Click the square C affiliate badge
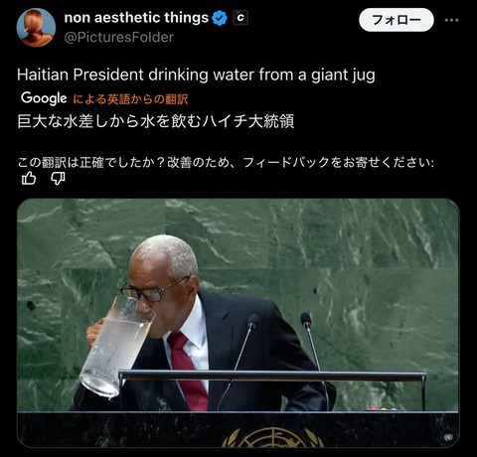 click(240, 18)
